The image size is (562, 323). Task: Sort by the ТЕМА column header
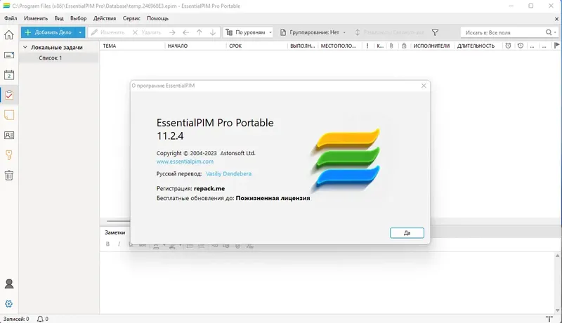(x=110, y=46)
